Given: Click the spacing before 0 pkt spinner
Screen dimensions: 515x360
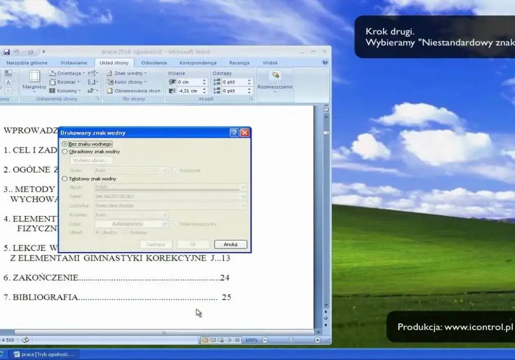Looking at the screenshot, I should point(249,82).
